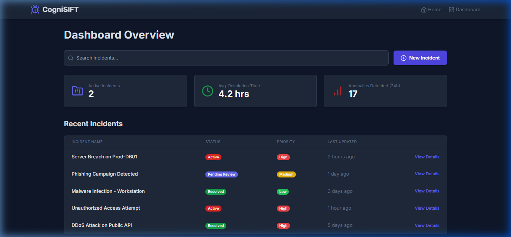Click High priority badge for Server Breach
The image size is (511, 237).
[x=283, y=157]
